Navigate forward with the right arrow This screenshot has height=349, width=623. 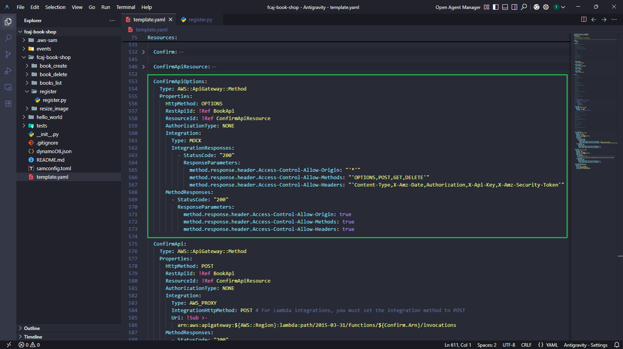pyautogui.click(x=604, y=19)
